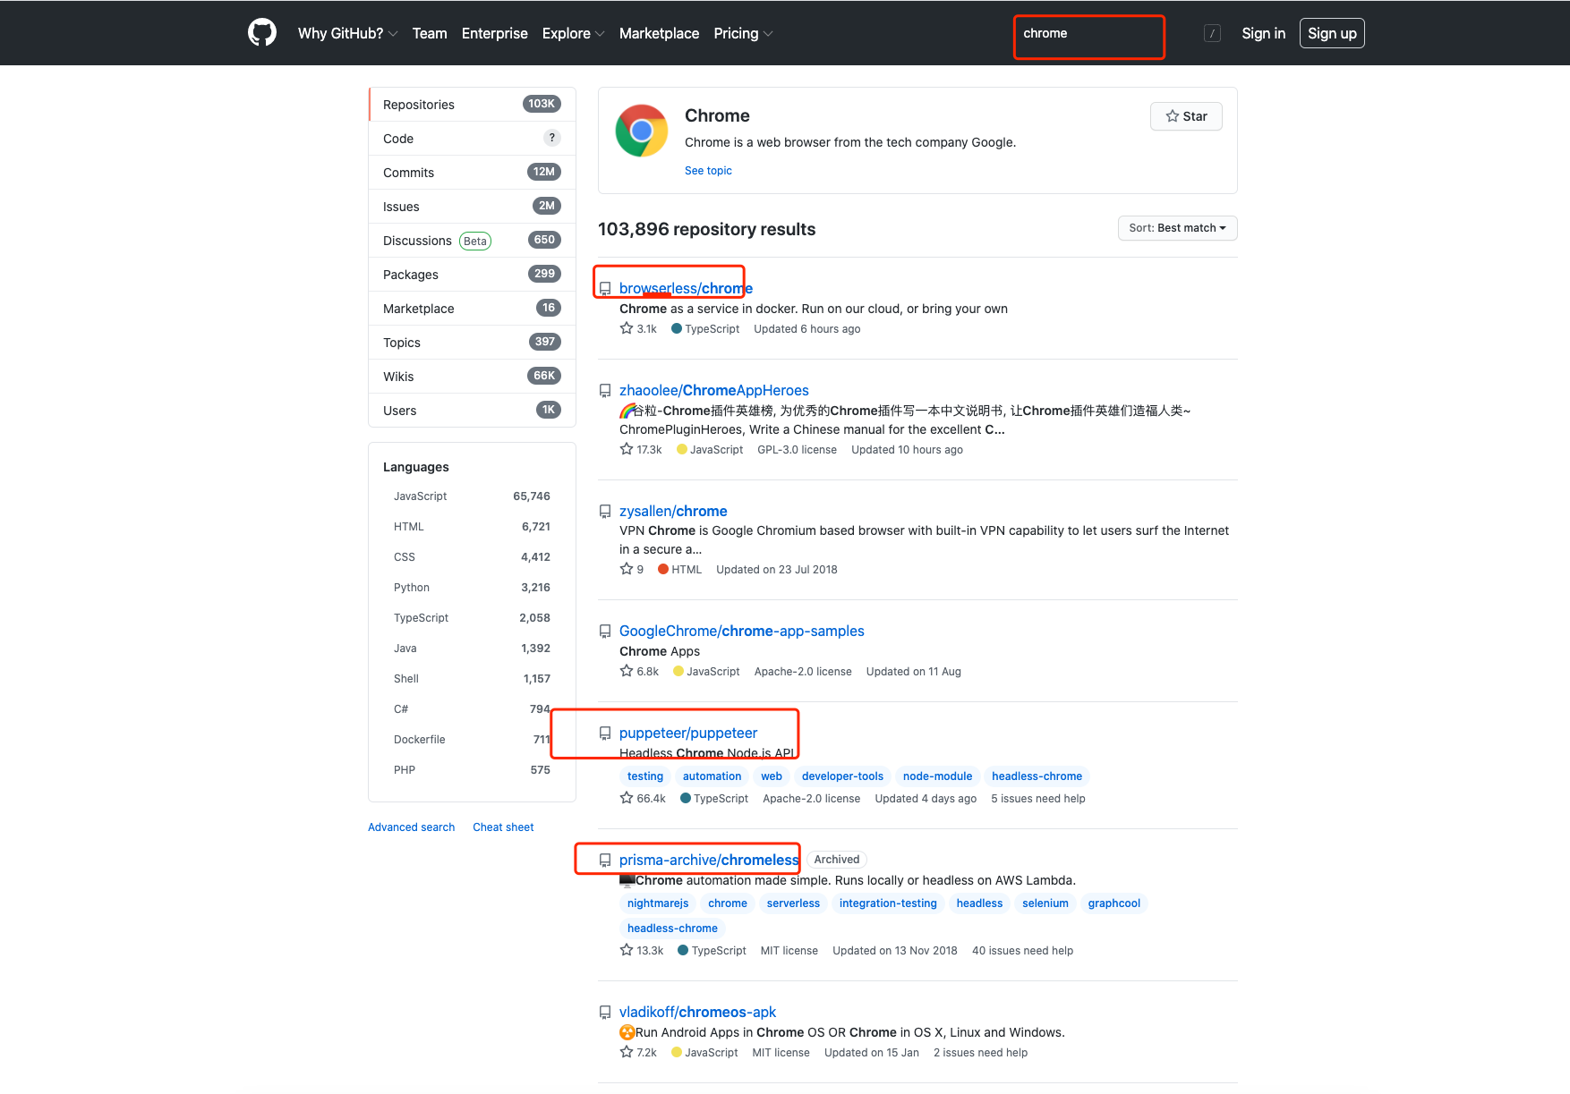The image size is (1570, 1094).
Task: Filter by JavaScript language
Action: pyautogui.click(x=472, y=496)
